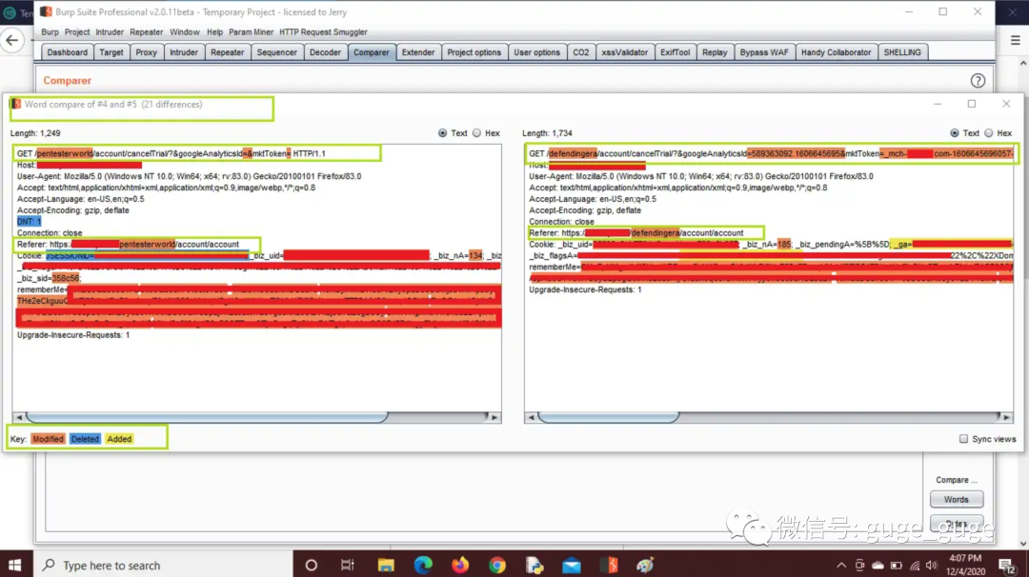The width and height of the screenshot is (1029, 577).
Task: Open the HTTP Request Smuggler menu
Action: (324, 32)
